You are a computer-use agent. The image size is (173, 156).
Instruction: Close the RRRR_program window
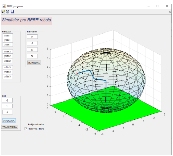(167, 6)
